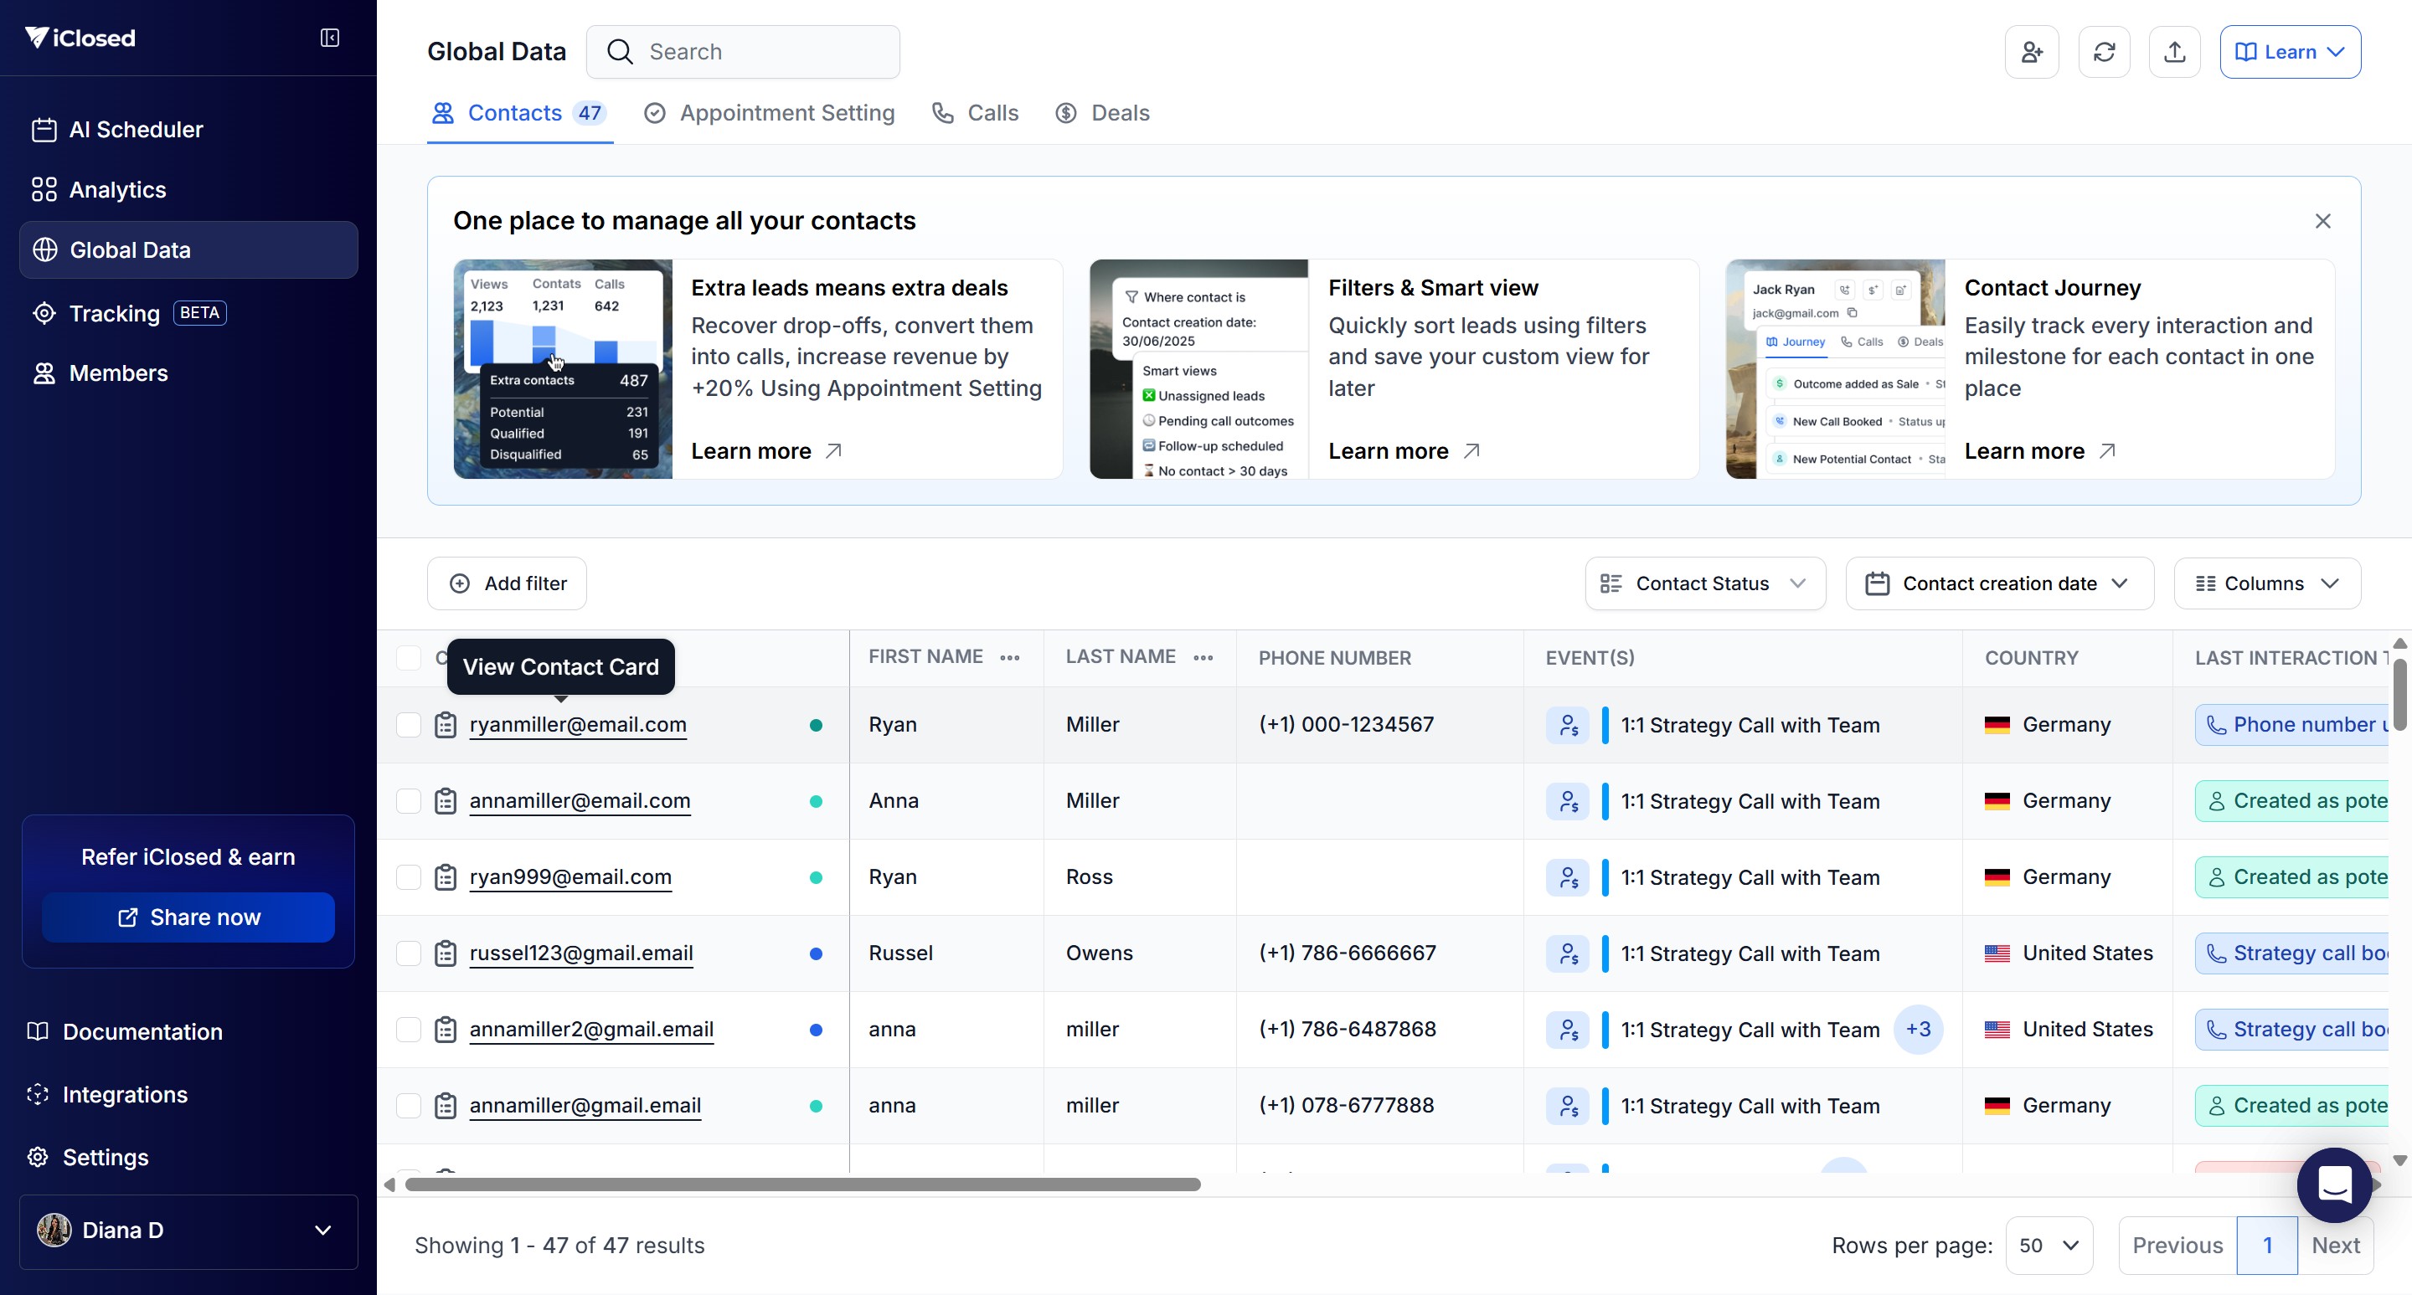Check the box for annamiller@email.com row

coord(408,801)
